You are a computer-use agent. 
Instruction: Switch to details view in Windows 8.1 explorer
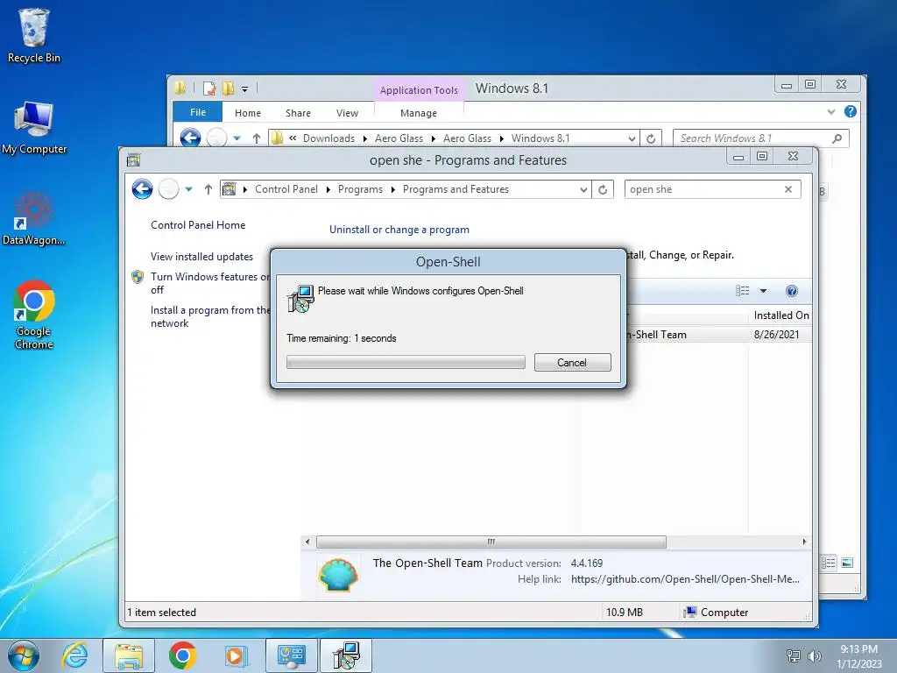coord(829,563)
